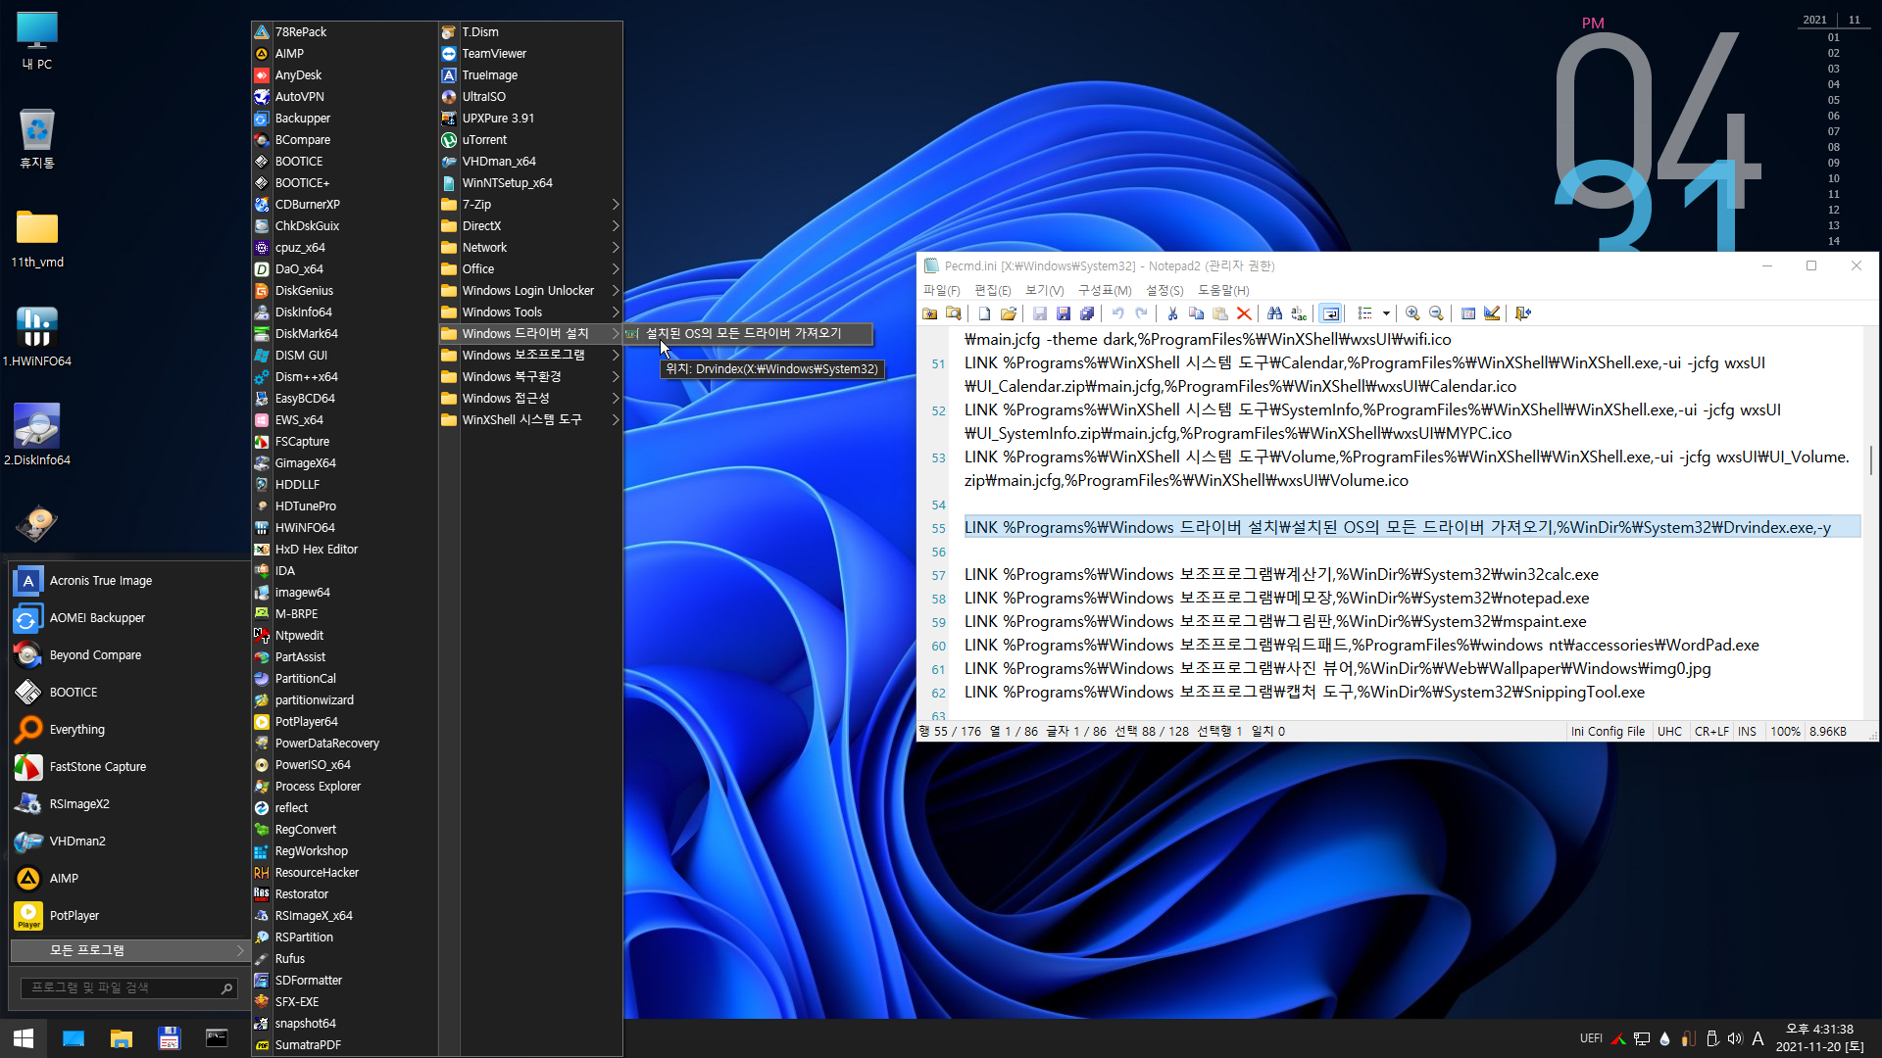Open the 휴지통 recycle bin desktop icon
Screen dimensions: 1882x1058
[x=37, y=139]
